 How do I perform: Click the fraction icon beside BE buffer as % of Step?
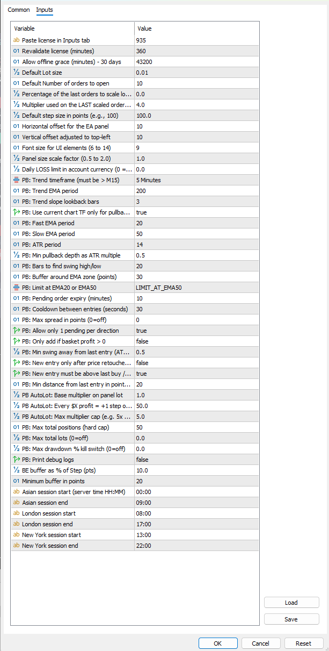click(16, 470)
